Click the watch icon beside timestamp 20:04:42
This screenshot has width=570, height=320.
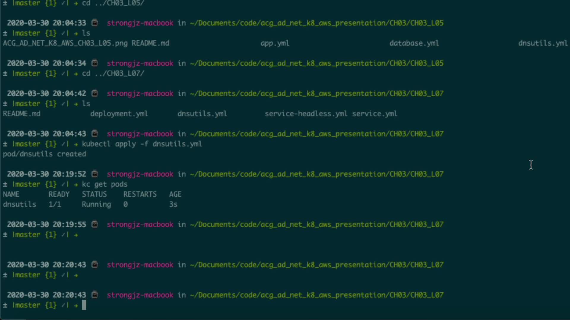click(x=95, y=93)
